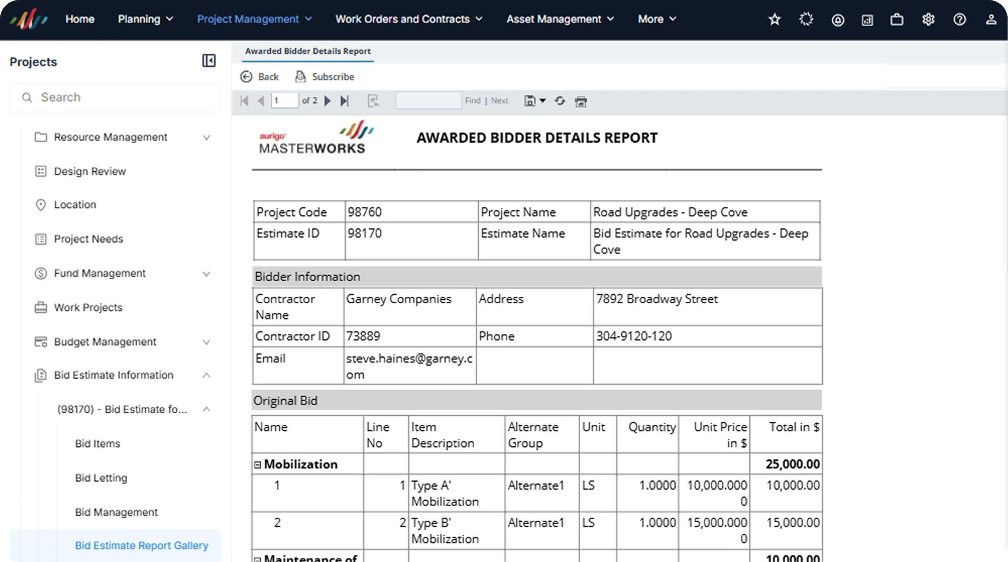Screen dimensions: 1008x562
Task: Go to the last report page
Action: pos(344,101)
